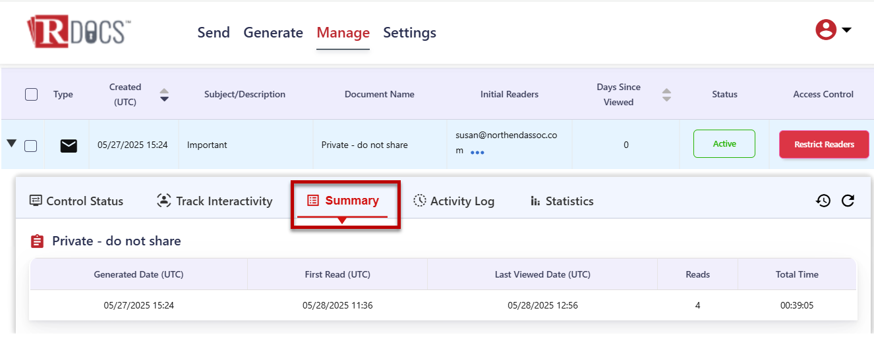This screenshot has width=874, height=346.
Task: Go to the Settings menu
Action: point(409,33)
